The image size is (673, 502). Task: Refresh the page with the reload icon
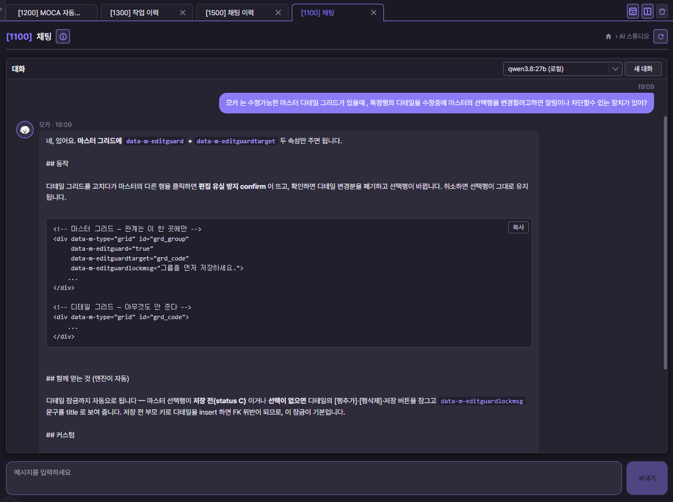660,36
